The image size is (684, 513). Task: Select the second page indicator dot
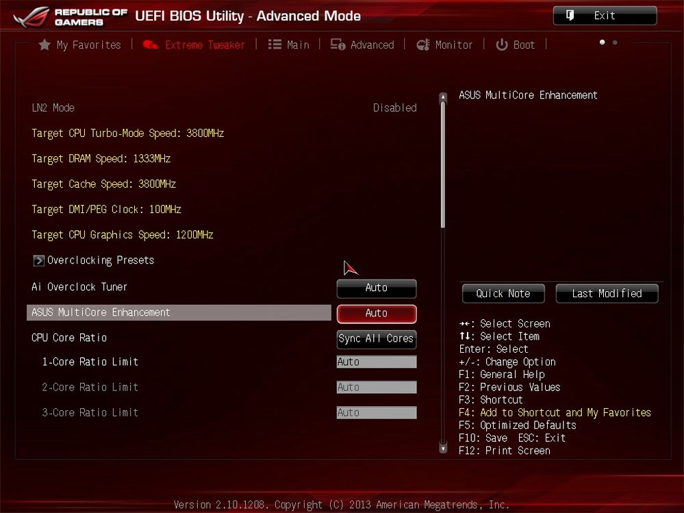pos(615,42)
